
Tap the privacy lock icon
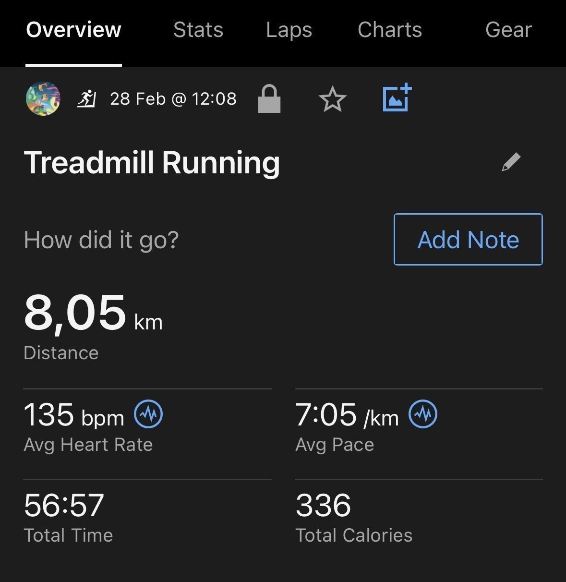[269, 99]
